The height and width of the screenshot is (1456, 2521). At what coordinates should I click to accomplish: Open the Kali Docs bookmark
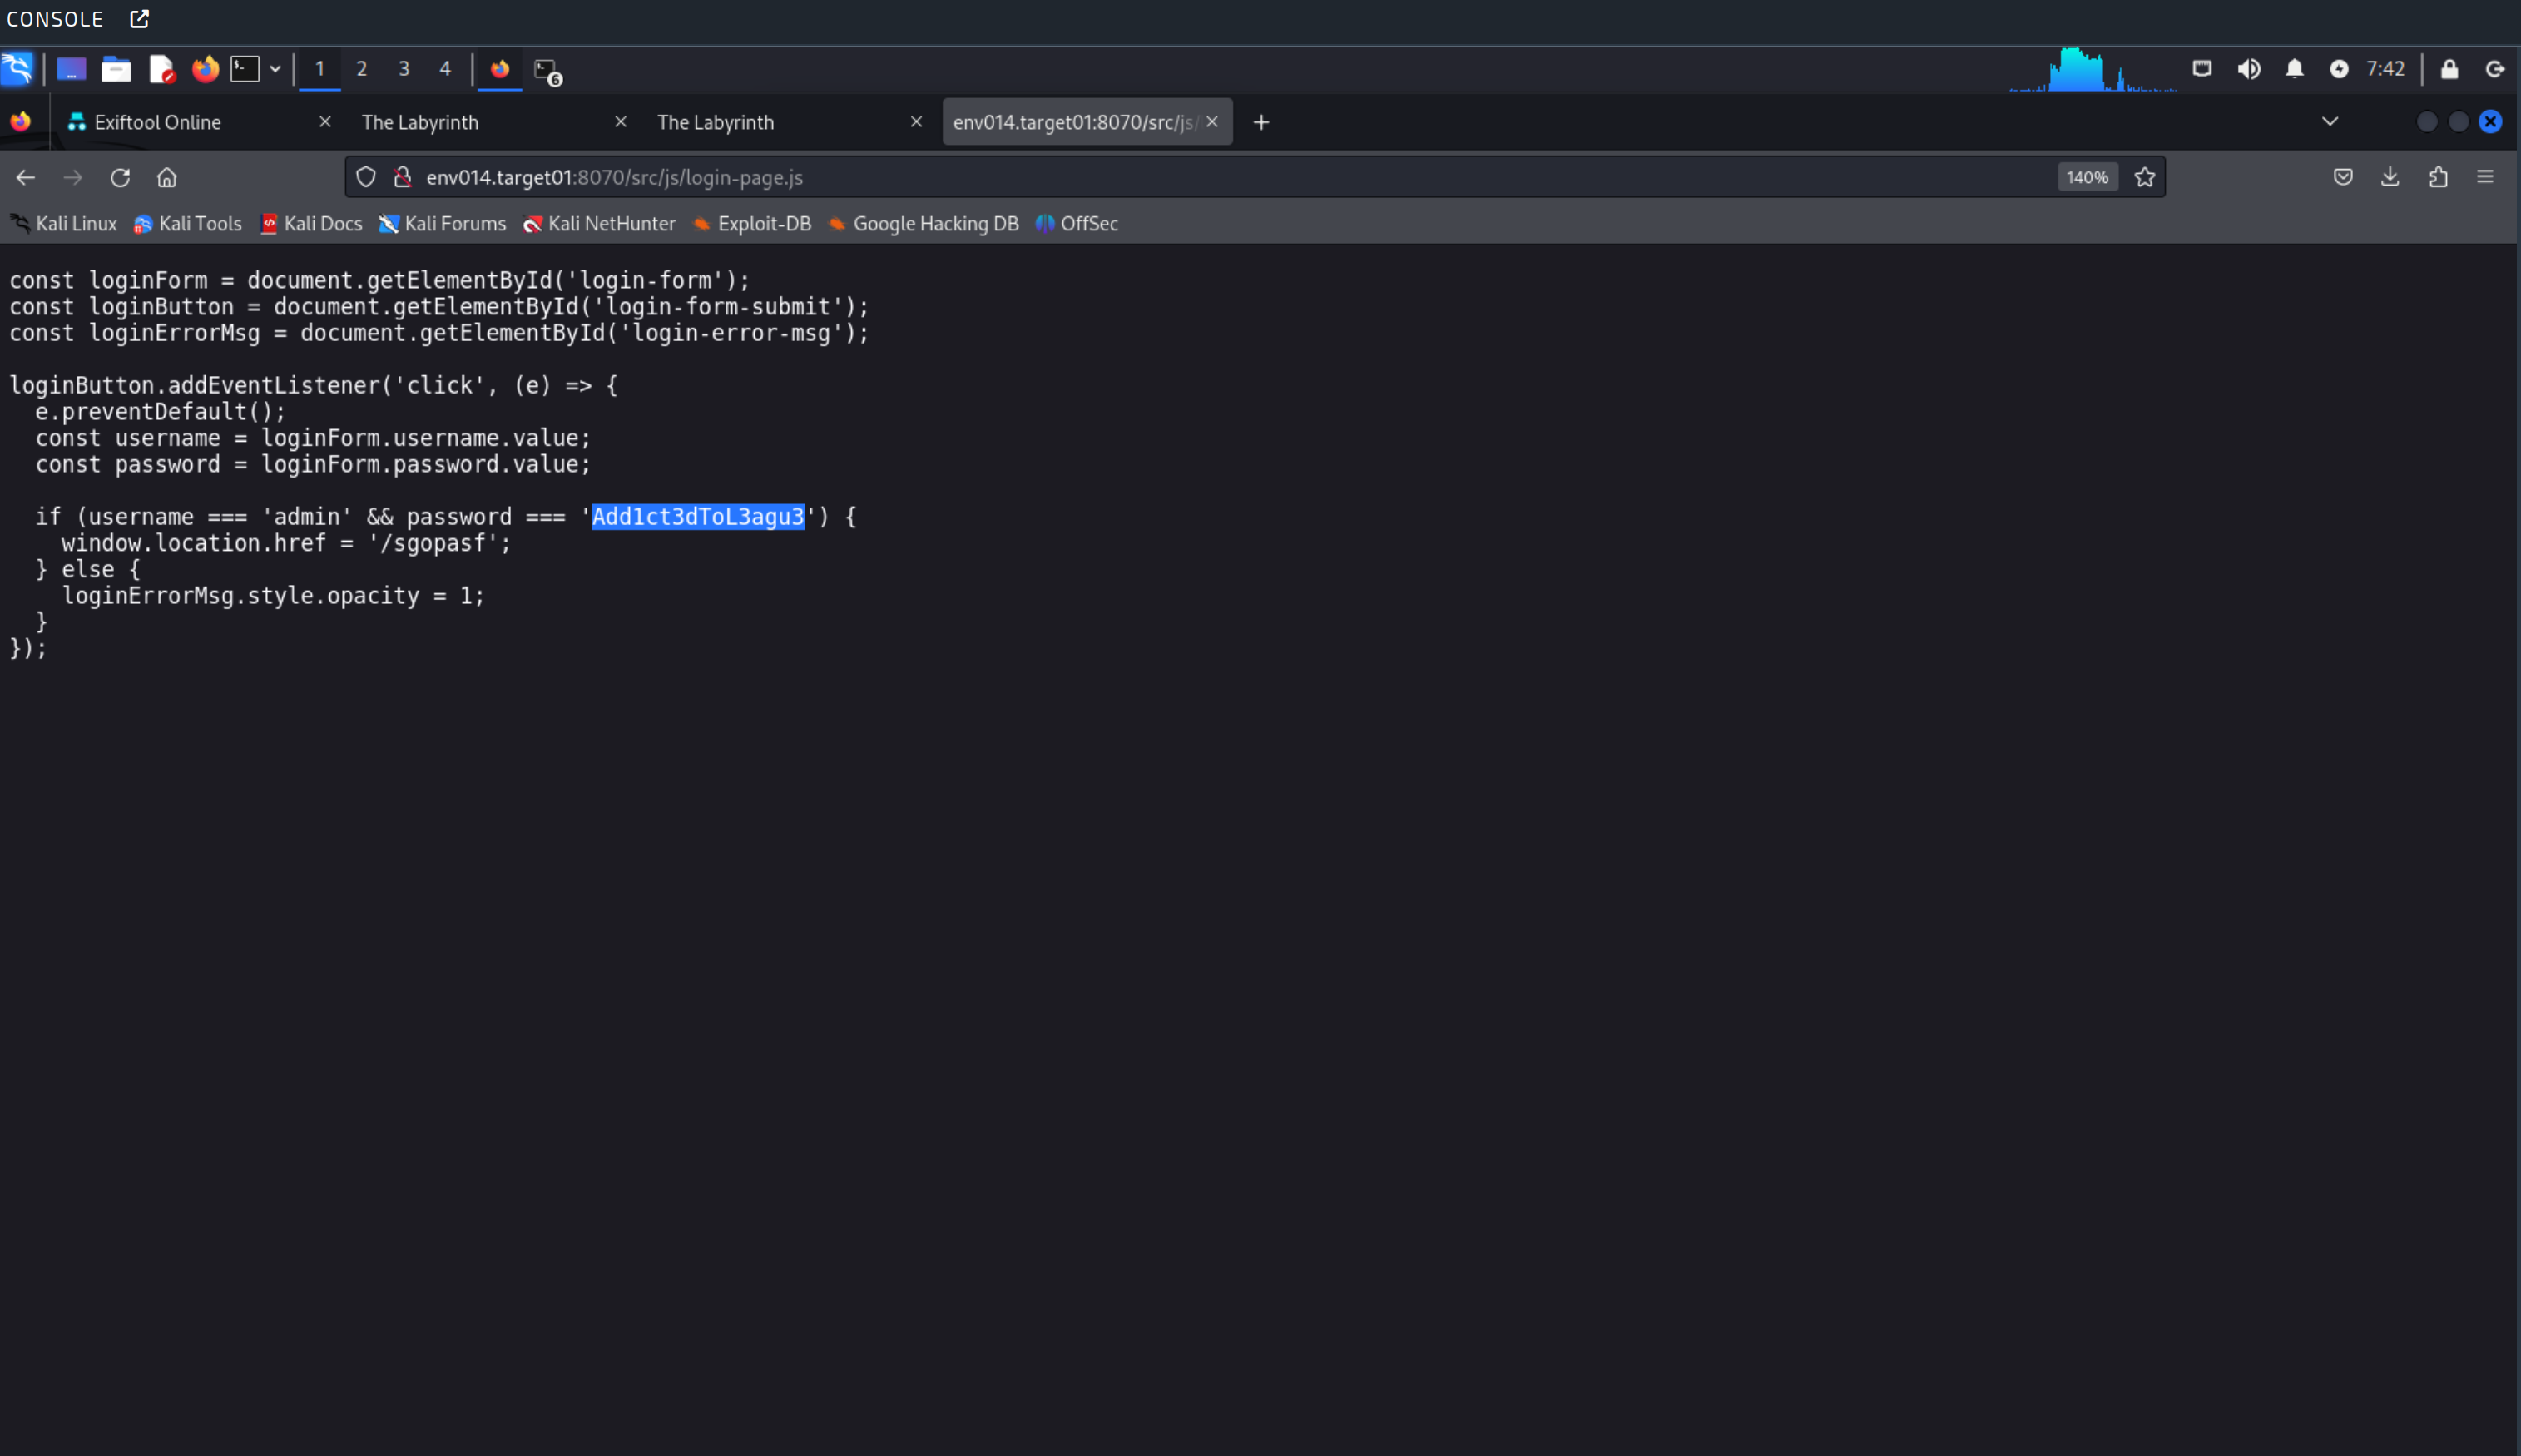coord(311,224)
